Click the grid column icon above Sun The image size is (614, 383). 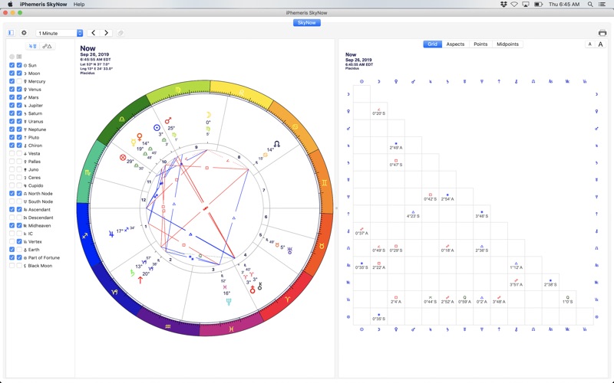19,57
